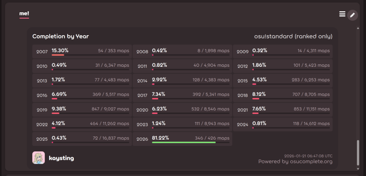Click the 2025 completion percentage 0.43%
The width and height of the screenshot is (366, 176).
(x=60, y=138)
